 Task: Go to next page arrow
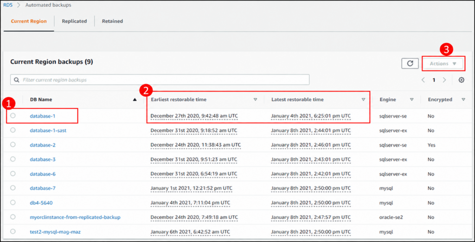tap(444, 80)
